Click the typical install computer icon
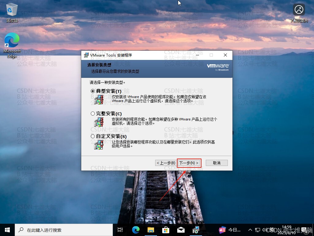Image resolution: width=314 pixels, height=236 pixels. coord(99,100)
